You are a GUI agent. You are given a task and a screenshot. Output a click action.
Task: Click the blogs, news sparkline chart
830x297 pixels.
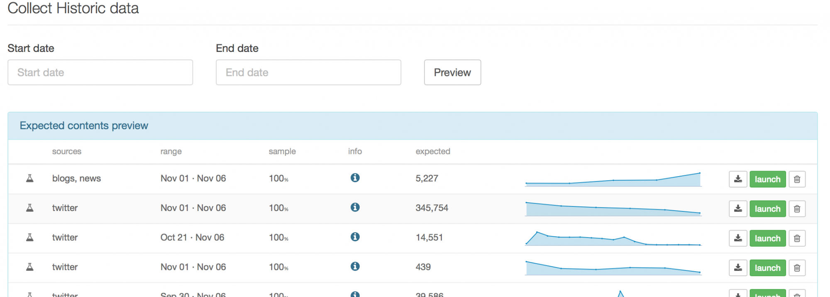[x=613, y=180]
